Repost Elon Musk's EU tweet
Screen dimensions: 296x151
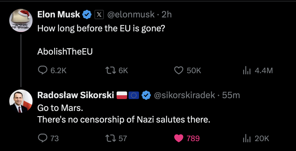pos(110,70)
